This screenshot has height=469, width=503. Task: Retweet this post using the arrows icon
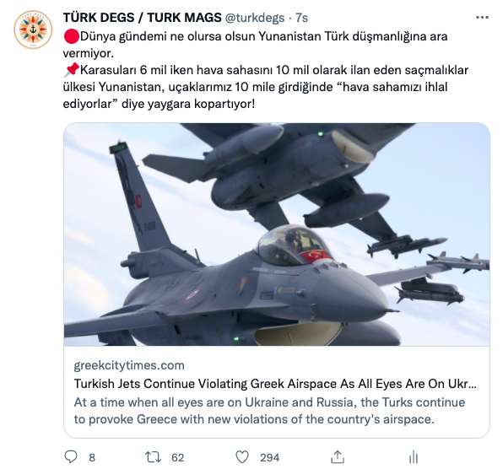153,457
